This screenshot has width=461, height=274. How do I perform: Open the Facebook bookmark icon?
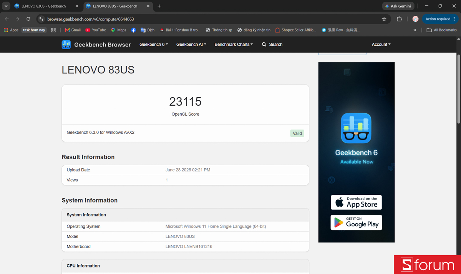click(133, 30)
